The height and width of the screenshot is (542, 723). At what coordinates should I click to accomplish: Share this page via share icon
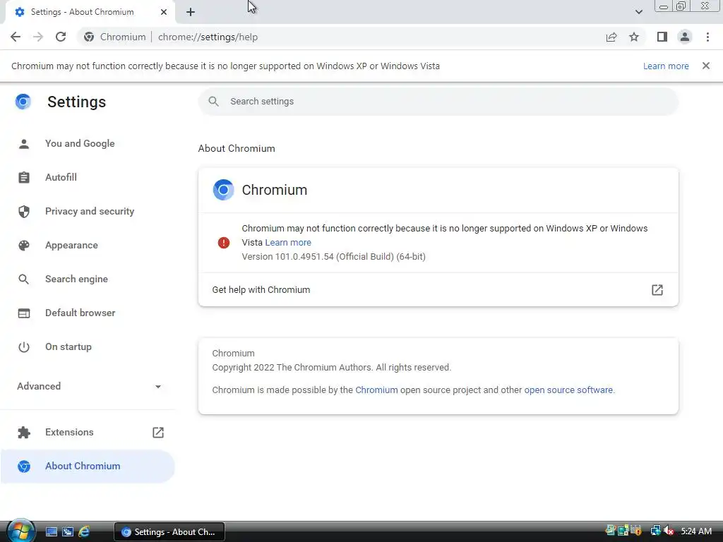click(611, 37)
